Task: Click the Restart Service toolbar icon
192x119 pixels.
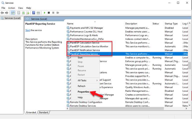Action: coord(58,13)
